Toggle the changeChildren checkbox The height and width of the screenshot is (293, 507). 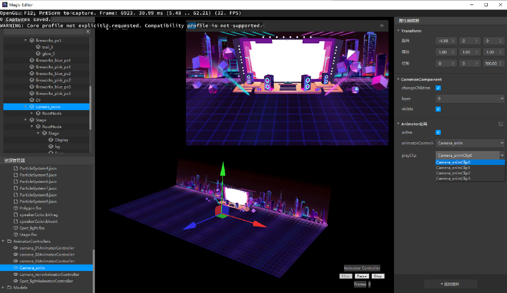pos(438,88)
